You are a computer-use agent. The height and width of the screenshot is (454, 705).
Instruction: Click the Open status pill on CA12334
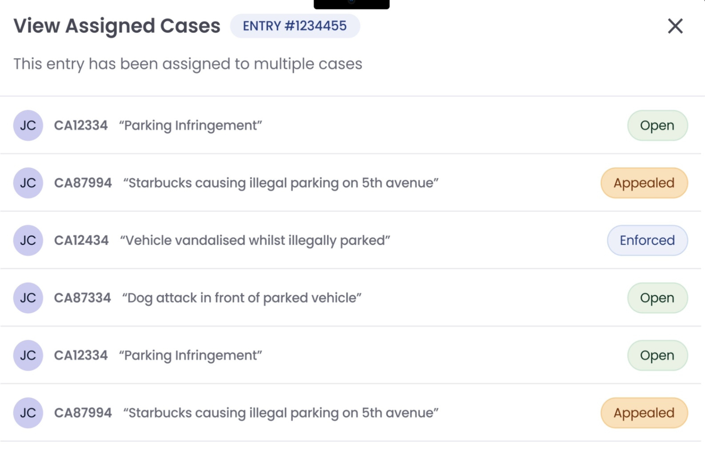(x=657, y=125)
